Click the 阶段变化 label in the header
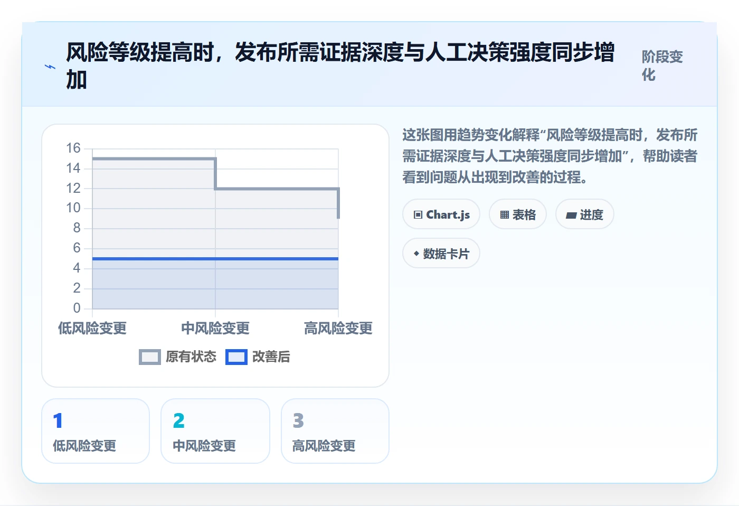 pos(662,66)
